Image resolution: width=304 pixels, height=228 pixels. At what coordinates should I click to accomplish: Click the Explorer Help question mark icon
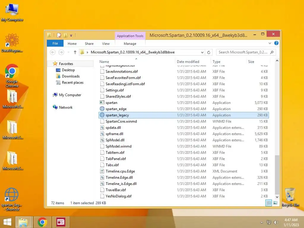click(276, 43)
